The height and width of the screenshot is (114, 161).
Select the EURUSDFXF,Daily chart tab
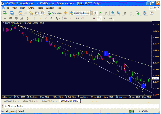(70, 101)
